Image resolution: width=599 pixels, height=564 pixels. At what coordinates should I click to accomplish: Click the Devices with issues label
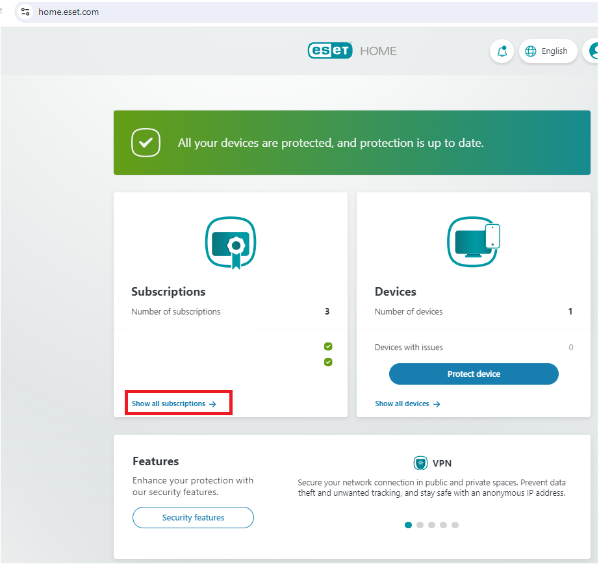click(x=409, y=348)
